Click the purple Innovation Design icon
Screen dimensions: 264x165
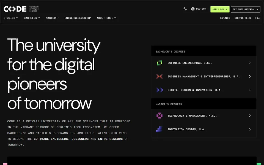pos(159,129)
